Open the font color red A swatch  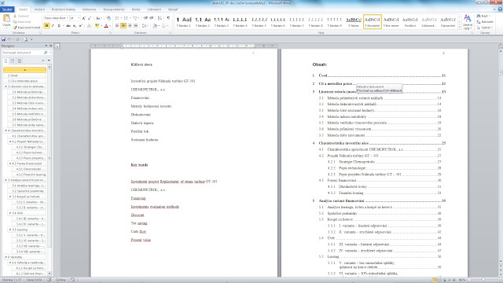click(x=106, y=26)
